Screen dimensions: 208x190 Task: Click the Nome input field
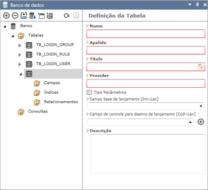pos(145,34)
